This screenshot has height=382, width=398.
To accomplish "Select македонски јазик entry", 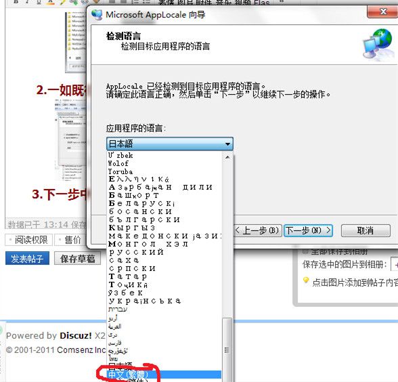I will tap(164, 236).
